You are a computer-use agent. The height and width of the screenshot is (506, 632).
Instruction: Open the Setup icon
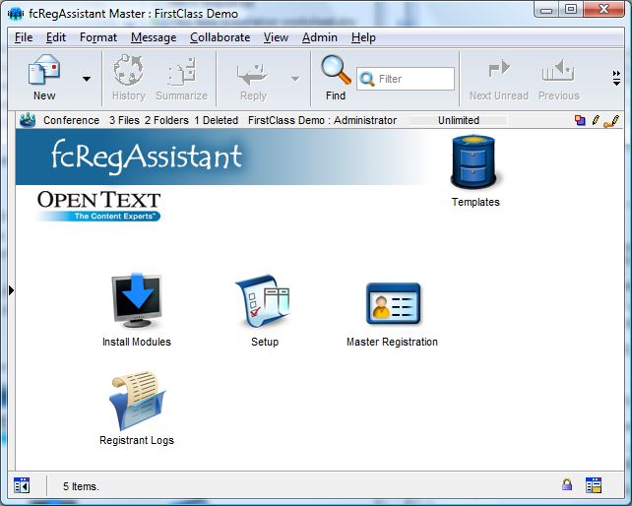coord(264,301)
